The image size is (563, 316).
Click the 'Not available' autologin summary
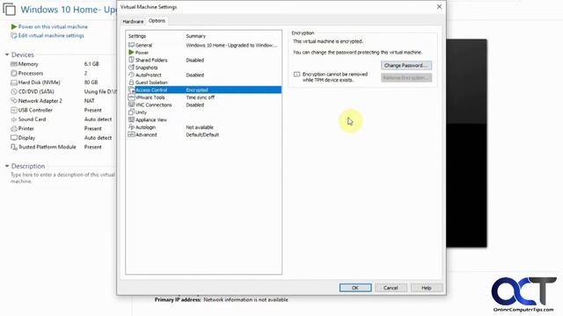click(x=200, y=127)
